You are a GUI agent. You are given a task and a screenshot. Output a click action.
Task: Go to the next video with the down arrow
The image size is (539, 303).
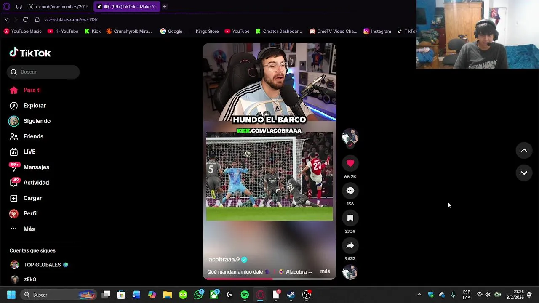tap(524, 173)
